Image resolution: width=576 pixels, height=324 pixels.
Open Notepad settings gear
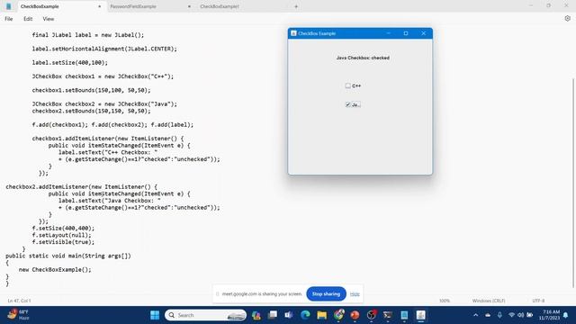[x=568, y=18]
